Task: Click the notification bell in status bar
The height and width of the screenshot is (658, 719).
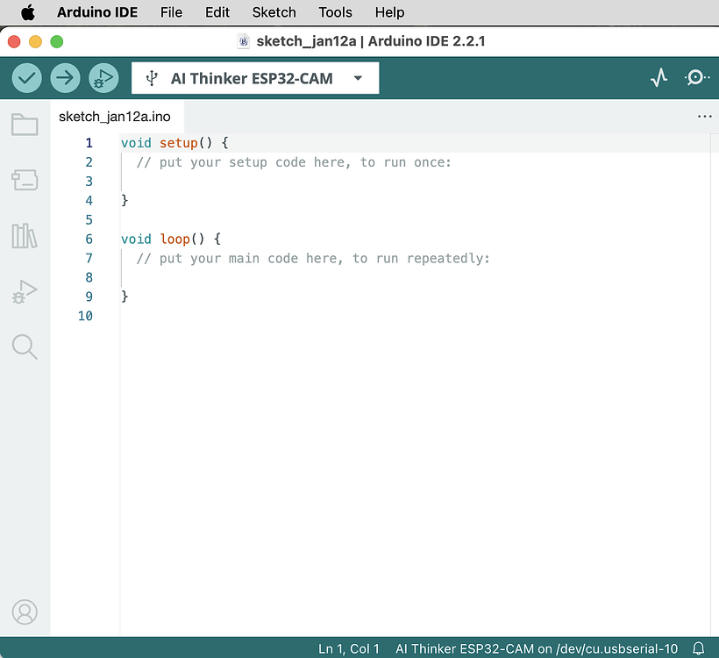Action: pos(699,648)
